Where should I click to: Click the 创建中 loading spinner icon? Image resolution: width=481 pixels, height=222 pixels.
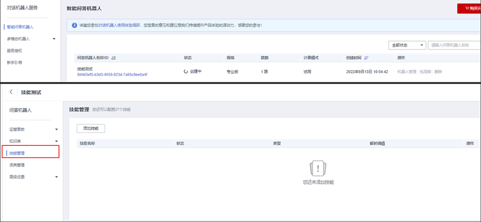coord(186,72)
